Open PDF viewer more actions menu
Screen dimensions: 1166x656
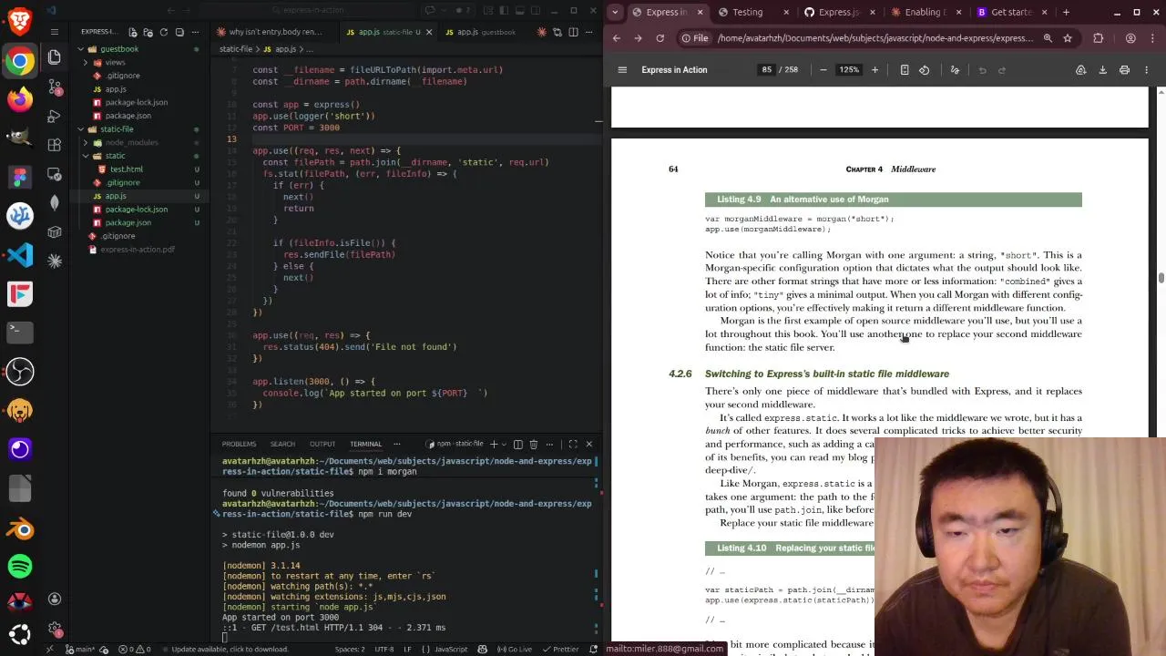click(1146, 70)
